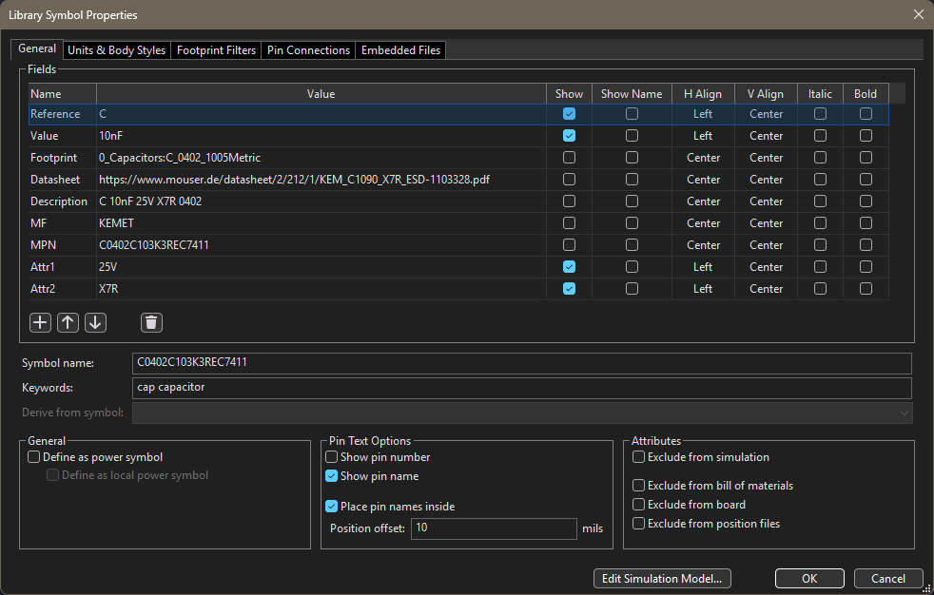Click the Cancel button

(x=888, y=578)
